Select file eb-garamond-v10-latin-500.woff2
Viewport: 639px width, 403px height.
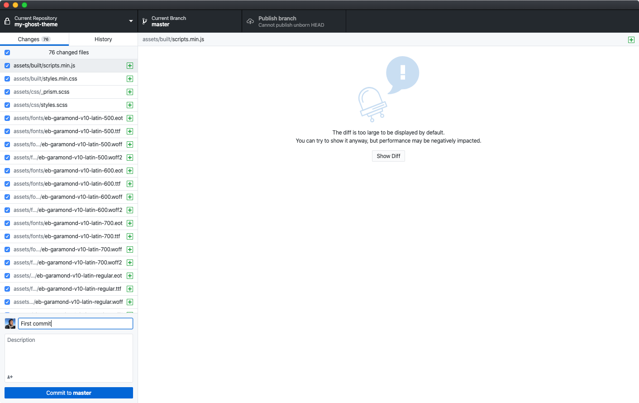click(69, 158)
